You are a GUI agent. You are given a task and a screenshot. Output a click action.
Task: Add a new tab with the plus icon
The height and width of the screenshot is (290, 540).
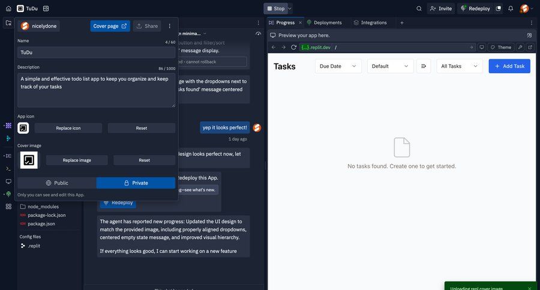pos(401,23)
